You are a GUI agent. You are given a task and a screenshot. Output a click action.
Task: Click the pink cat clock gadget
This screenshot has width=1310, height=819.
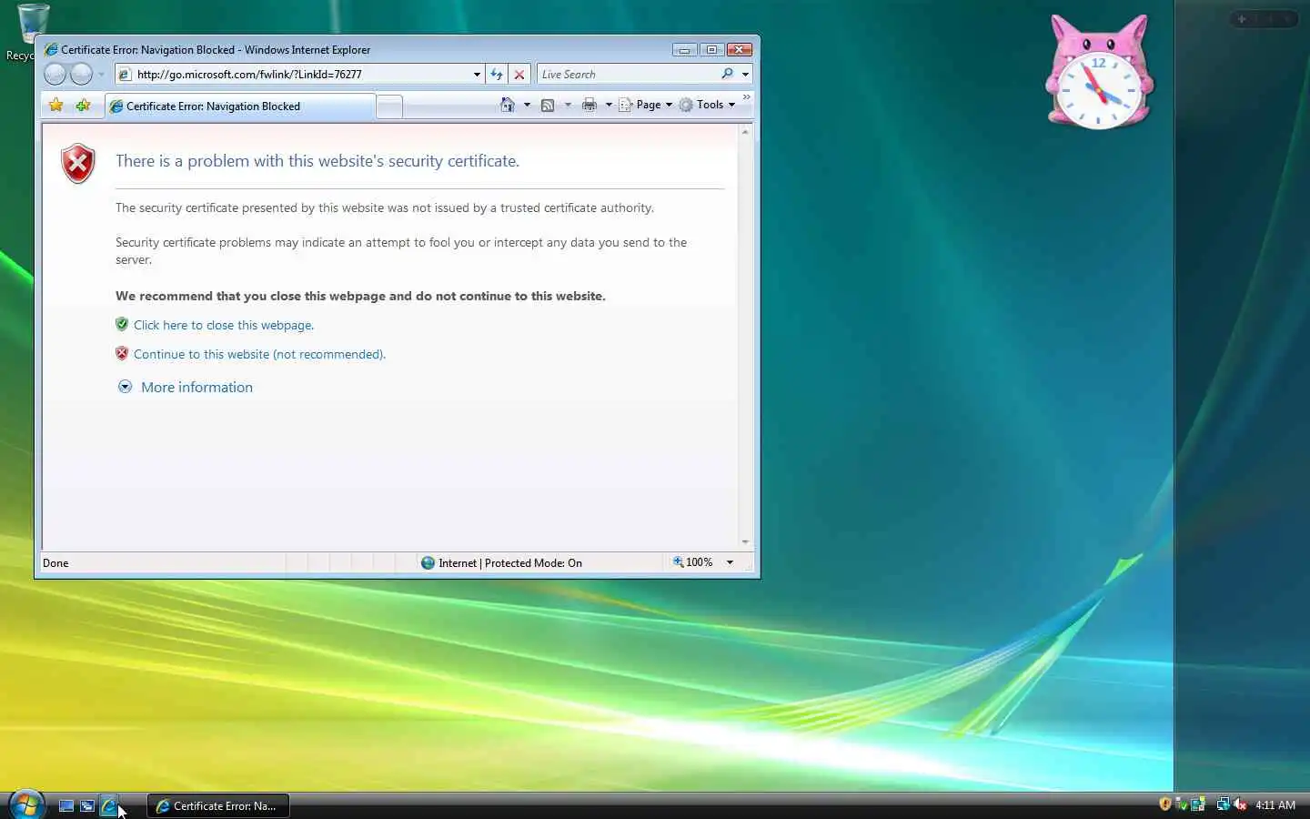point(1099,73)
